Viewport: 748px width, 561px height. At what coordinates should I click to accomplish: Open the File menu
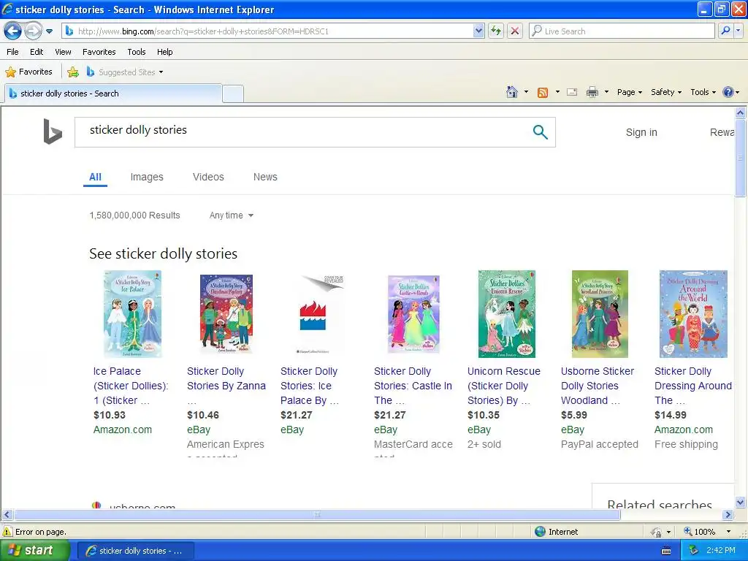point(13,52)
